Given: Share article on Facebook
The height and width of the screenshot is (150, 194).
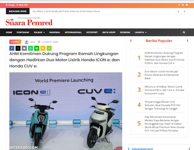Looking at the screenshot, I should click(x=12, y=48).
